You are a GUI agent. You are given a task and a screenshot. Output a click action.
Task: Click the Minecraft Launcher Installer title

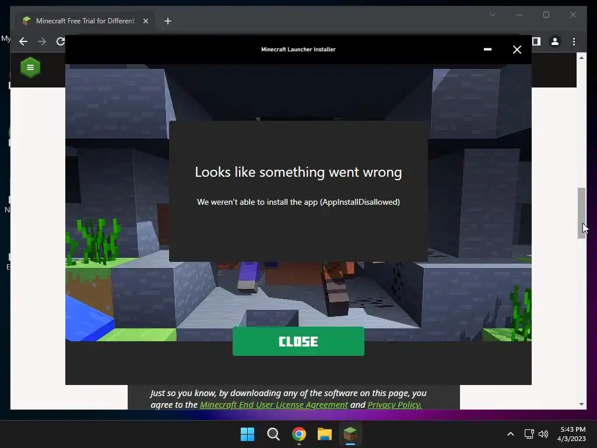298,50
